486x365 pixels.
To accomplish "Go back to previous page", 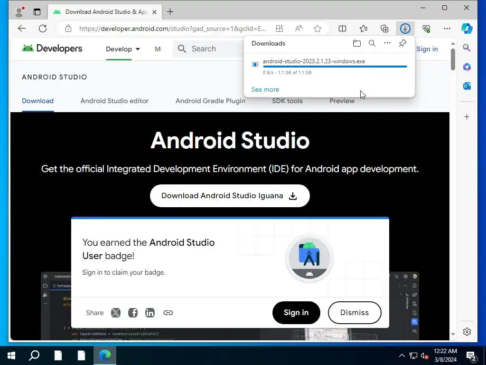I will tap(22, 29).
